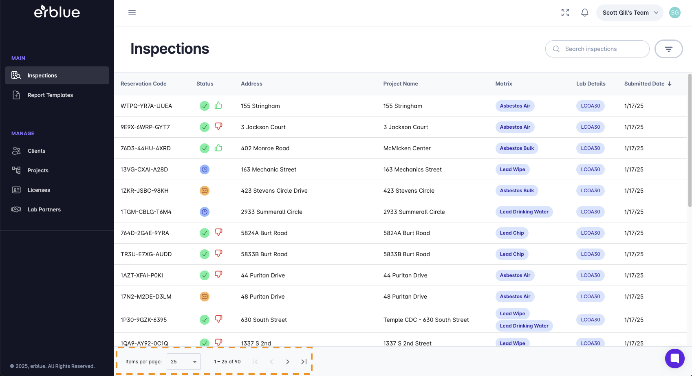The width and height of the screenshot is (692, 376).
Task: Click the envelope status icon for 1ZKR-JSBC-98KH
Action: pos(205,191)
